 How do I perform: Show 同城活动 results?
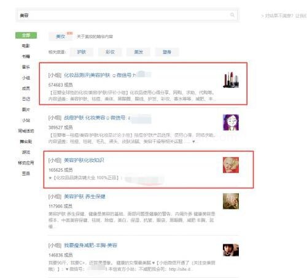tap(26, 131)
